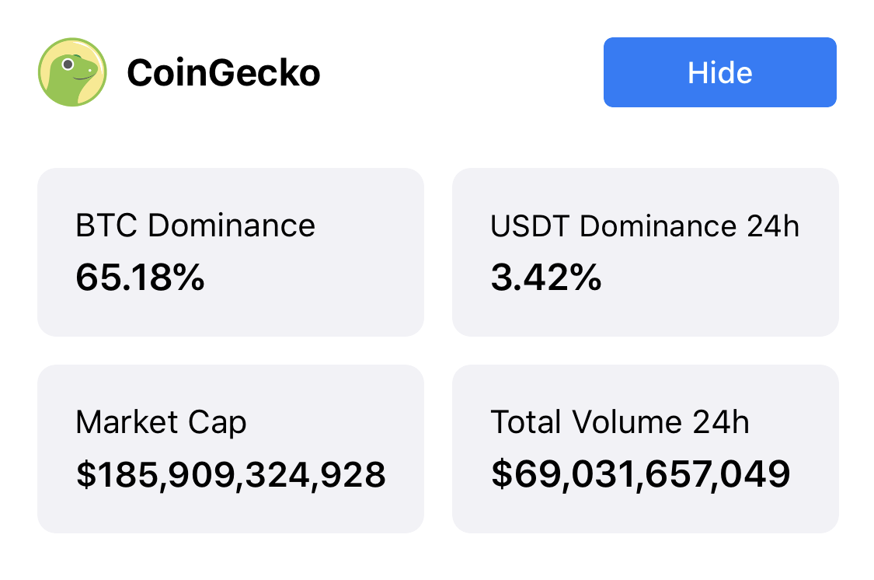Click the gecko's eye in the logo
Image resolution: width=874 pixels, height=580 pixels.
click(68, 64)
